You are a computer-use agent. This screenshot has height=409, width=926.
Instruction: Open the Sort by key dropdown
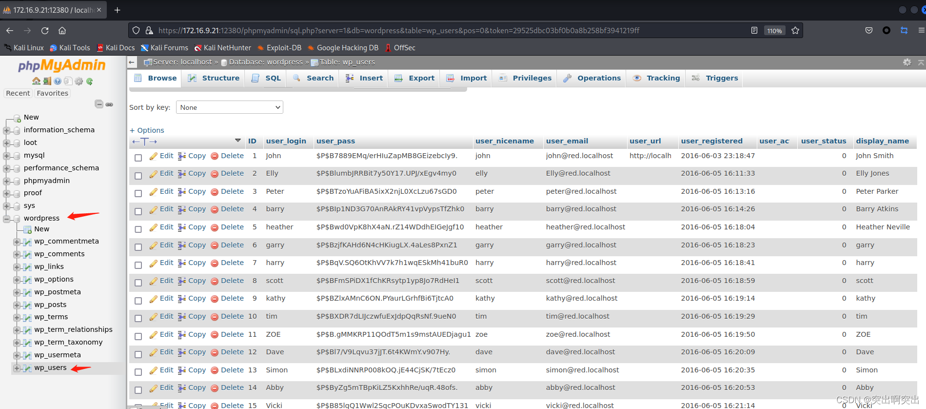[x=230, y=107]
